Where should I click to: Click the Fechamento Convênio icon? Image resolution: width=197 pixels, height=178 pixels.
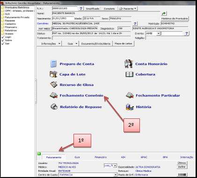(54, 95)
